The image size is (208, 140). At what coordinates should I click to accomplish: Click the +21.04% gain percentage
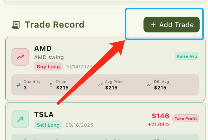158,125
